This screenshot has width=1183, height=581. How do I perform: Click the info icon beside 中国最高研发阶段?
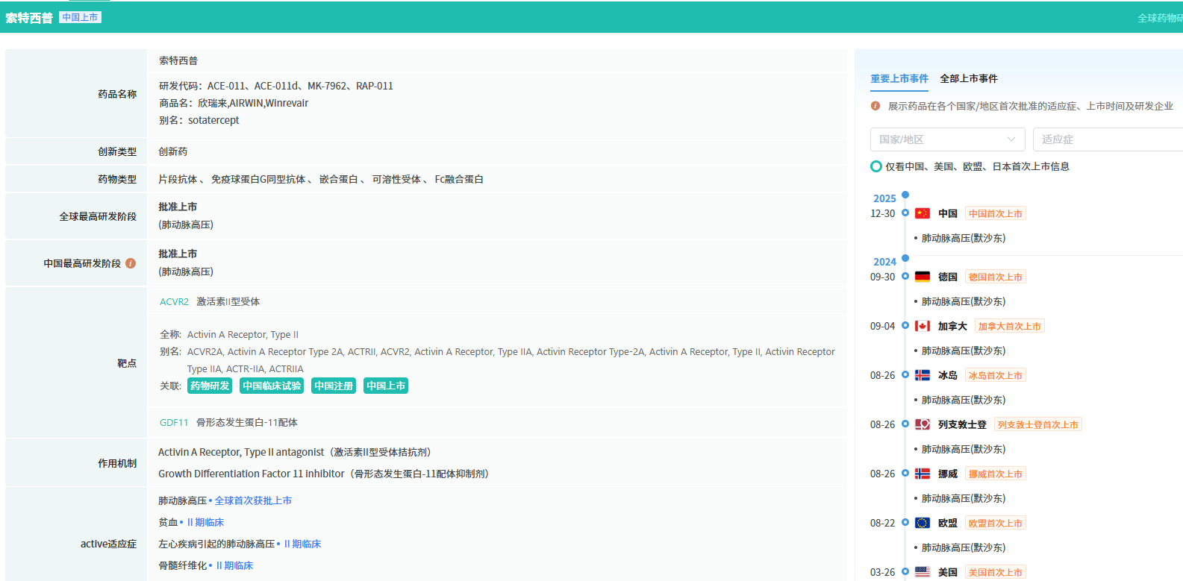pos(131,263)
